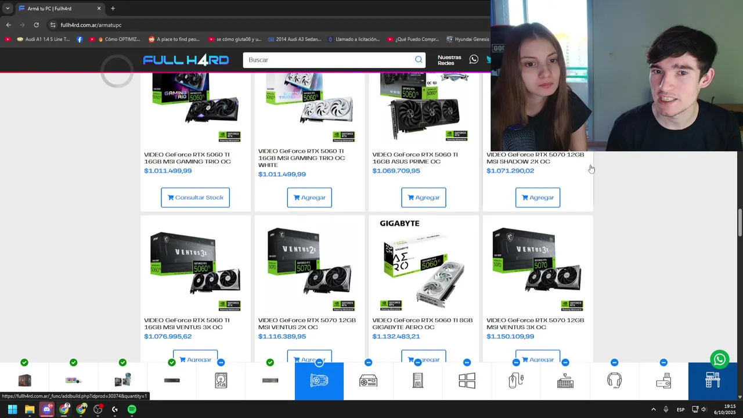This screenshot has height=418, width=743.
Task: Open the Nuestras Redes link
Action: [x=449, y=60]
